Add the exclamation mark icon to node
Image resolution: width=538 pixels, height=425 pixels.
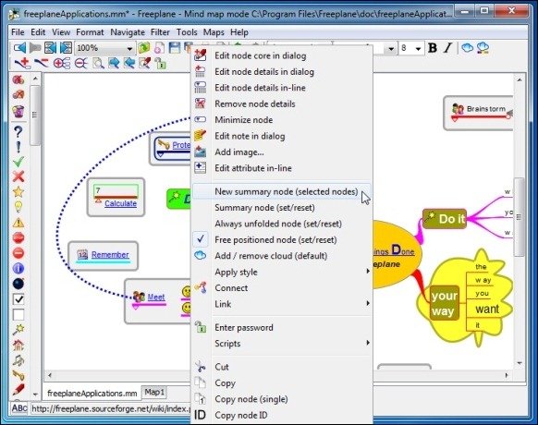click(x=18, y=147)
